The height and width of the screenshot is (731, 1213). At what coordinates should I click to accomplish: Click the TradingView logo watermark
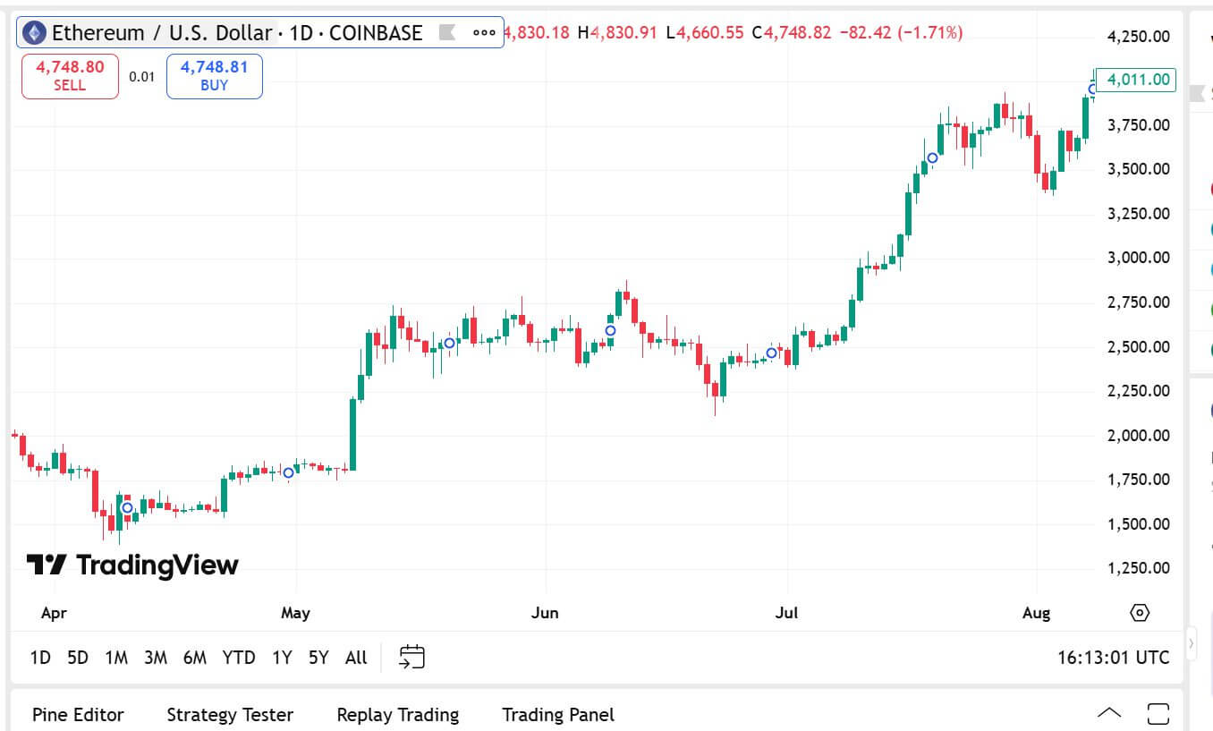(131, 565)
